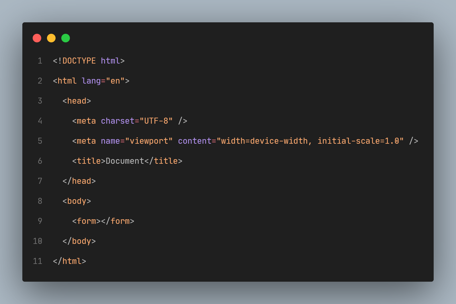This screenshot has height=304, width=456.
Task: Click the charset attribute name
Action: coord(118,121)
